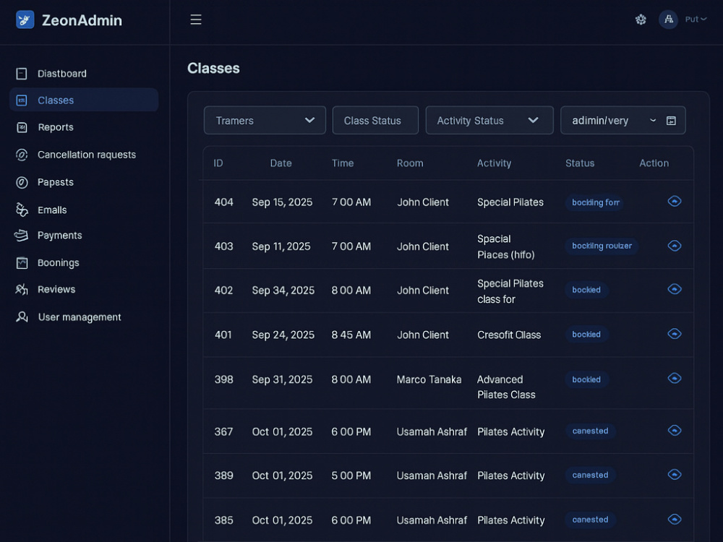
Task: View class 401 via eye icon
Action: click(675, 334)
